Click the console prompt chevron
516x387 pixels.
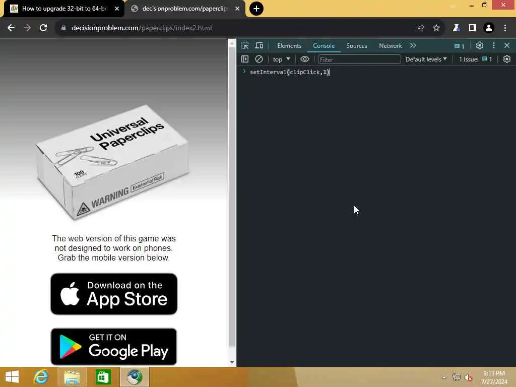pyautogui.click(x=244, y=72)
